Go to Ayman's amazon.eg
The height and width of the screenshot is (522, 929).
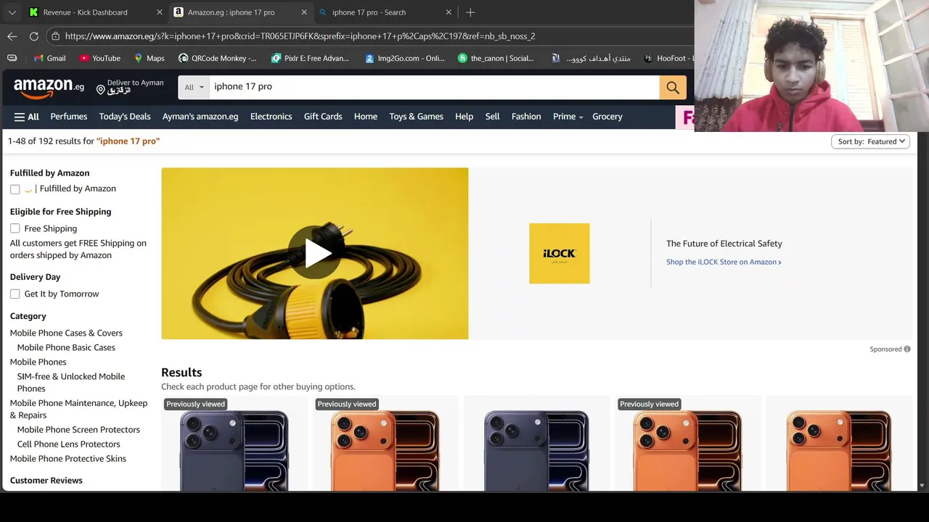[x=200, y=117]
